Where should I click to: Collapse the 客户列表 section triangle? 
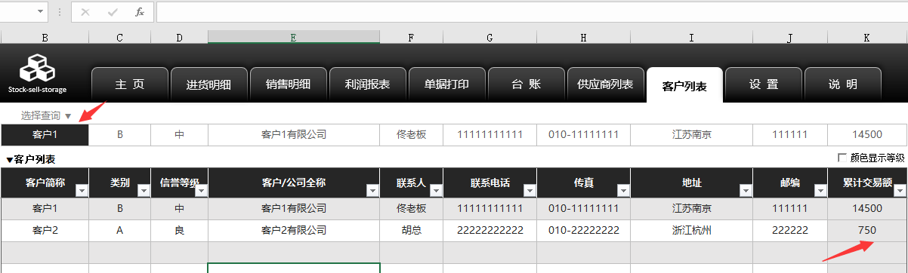click(10, 160)
